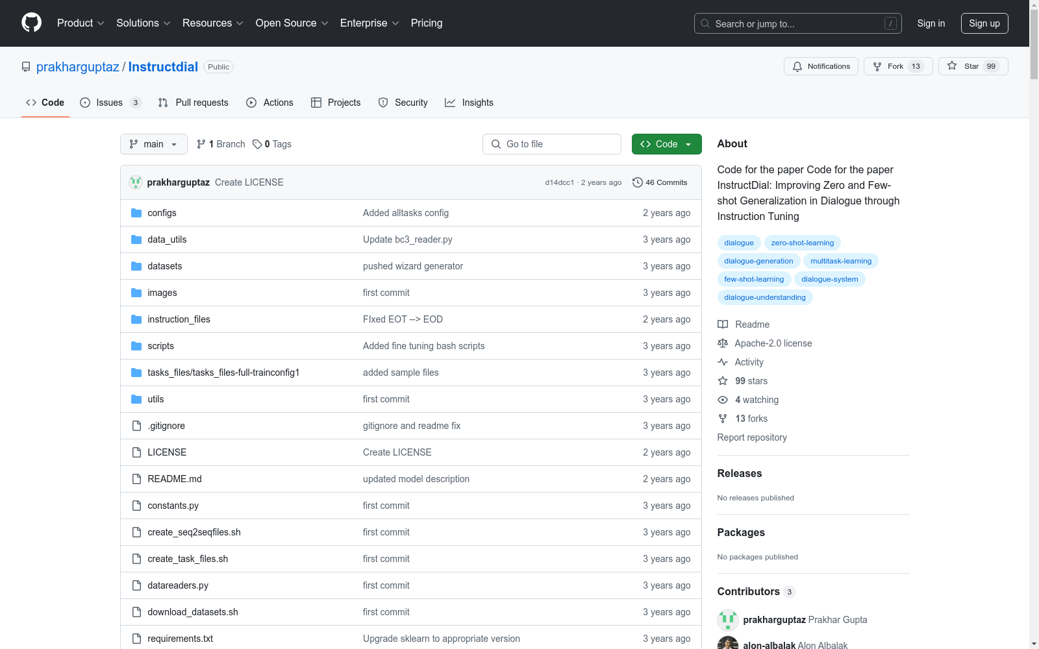Open 46 Commits history
The image size is (1039, 649).
coord(660,182)
